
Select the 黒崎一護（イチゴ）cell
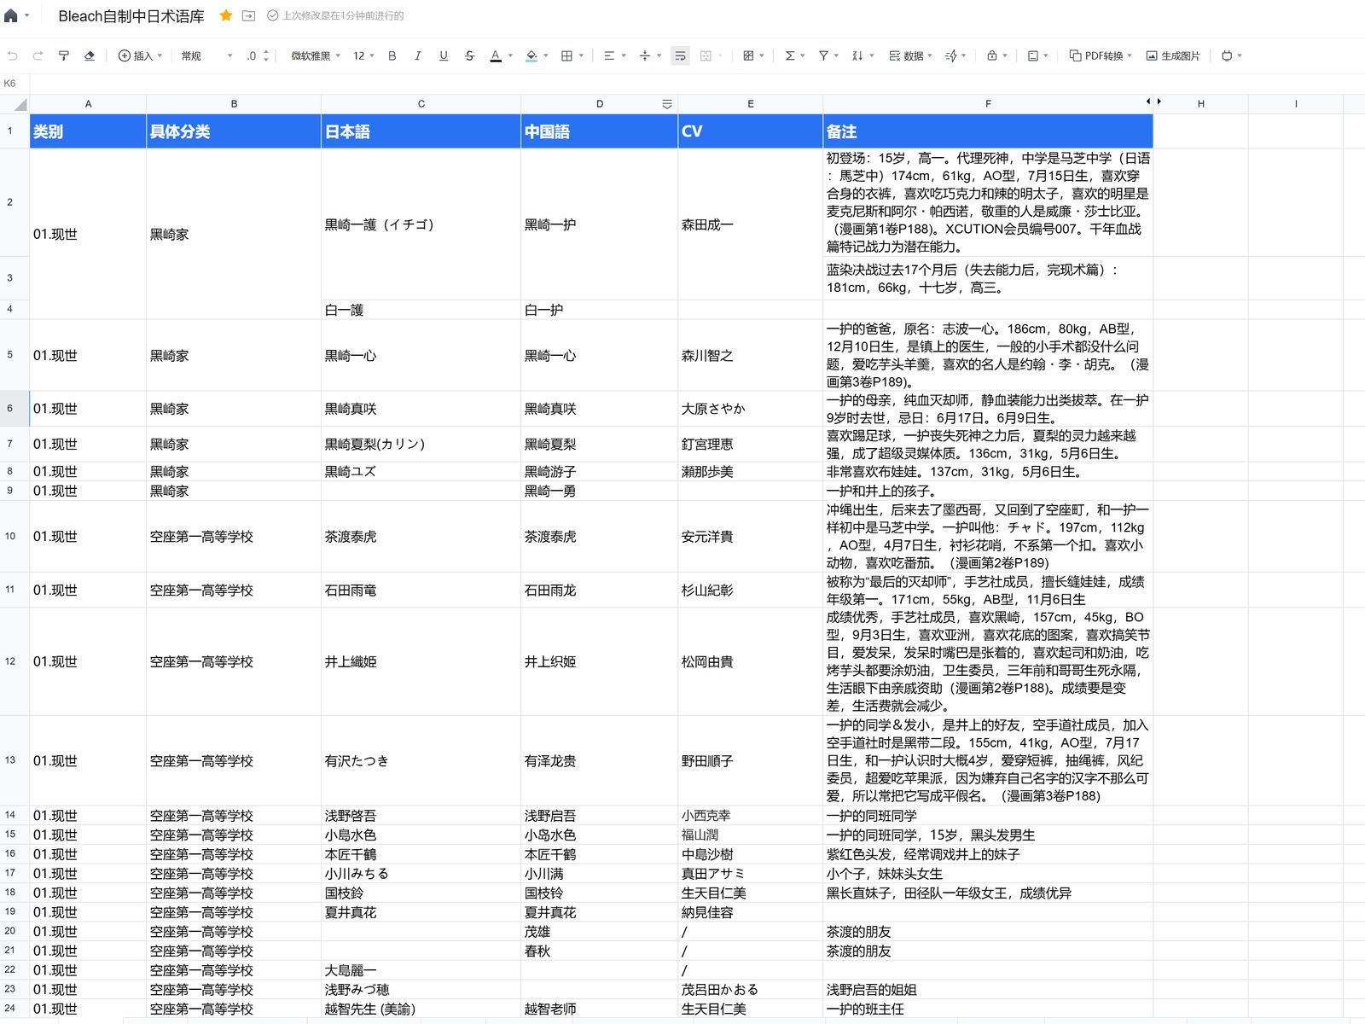(x=421, y=224)
